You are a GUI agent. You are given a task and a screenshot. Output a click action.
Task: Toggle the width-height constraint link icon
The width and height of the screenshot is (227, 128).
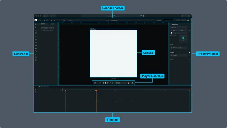[x=189, y=30]
